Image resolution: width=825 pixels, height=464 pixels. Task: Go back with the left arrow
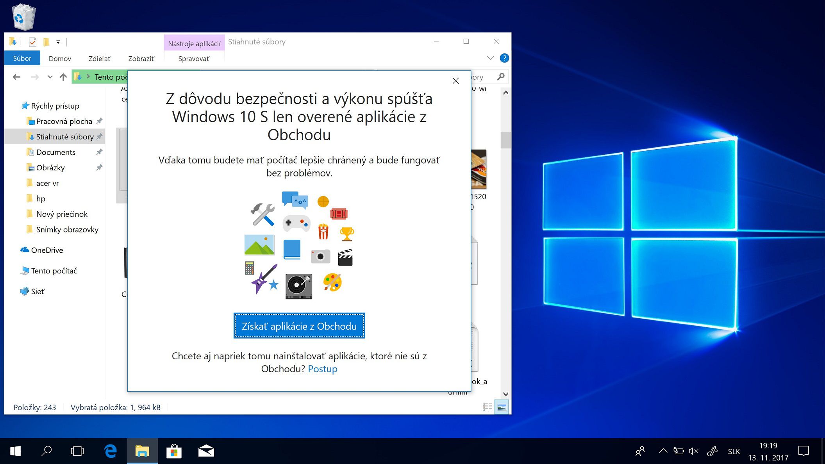click(16, 77)
